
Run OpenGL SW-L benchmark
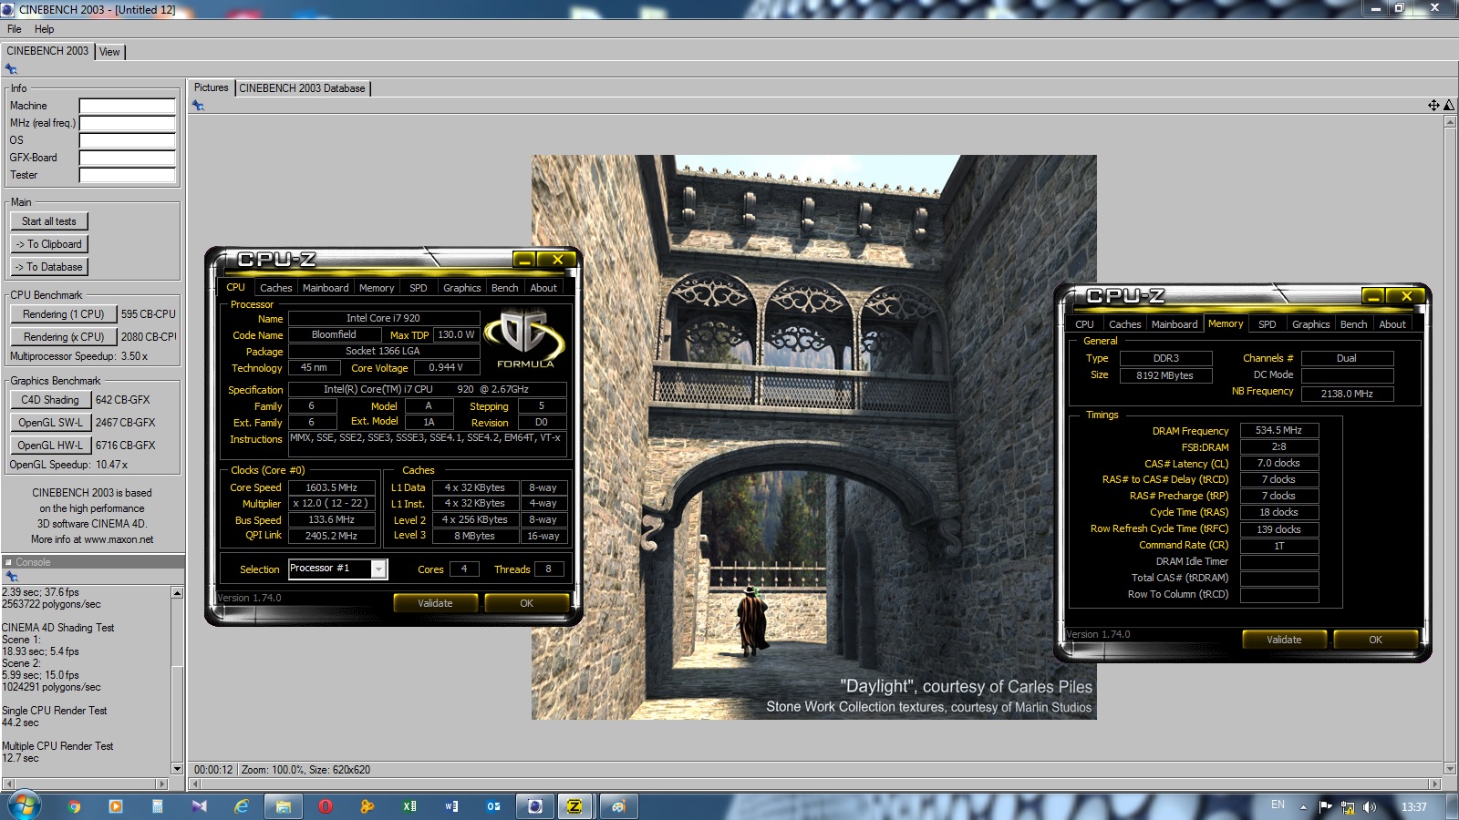[x=50, y=423]
